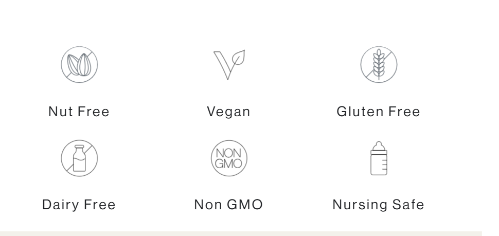Select the Vegan text label
This screenshot has height=236, width=499.
(228, 112)
